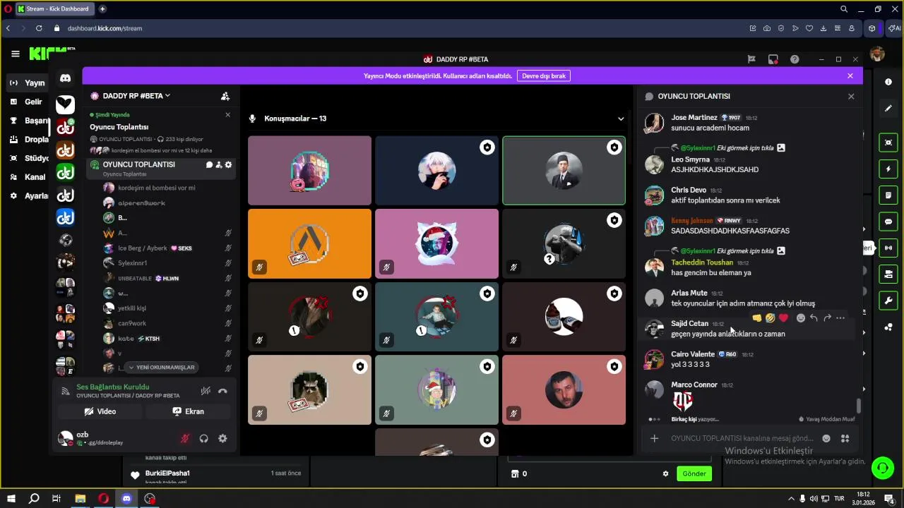Open File Explorer from the Windows taskbar

[x=80, y=499]
